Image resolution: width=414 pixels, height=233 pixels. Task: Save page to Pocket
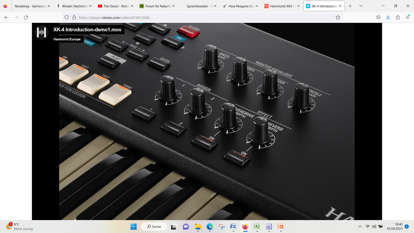coord(378,17)
